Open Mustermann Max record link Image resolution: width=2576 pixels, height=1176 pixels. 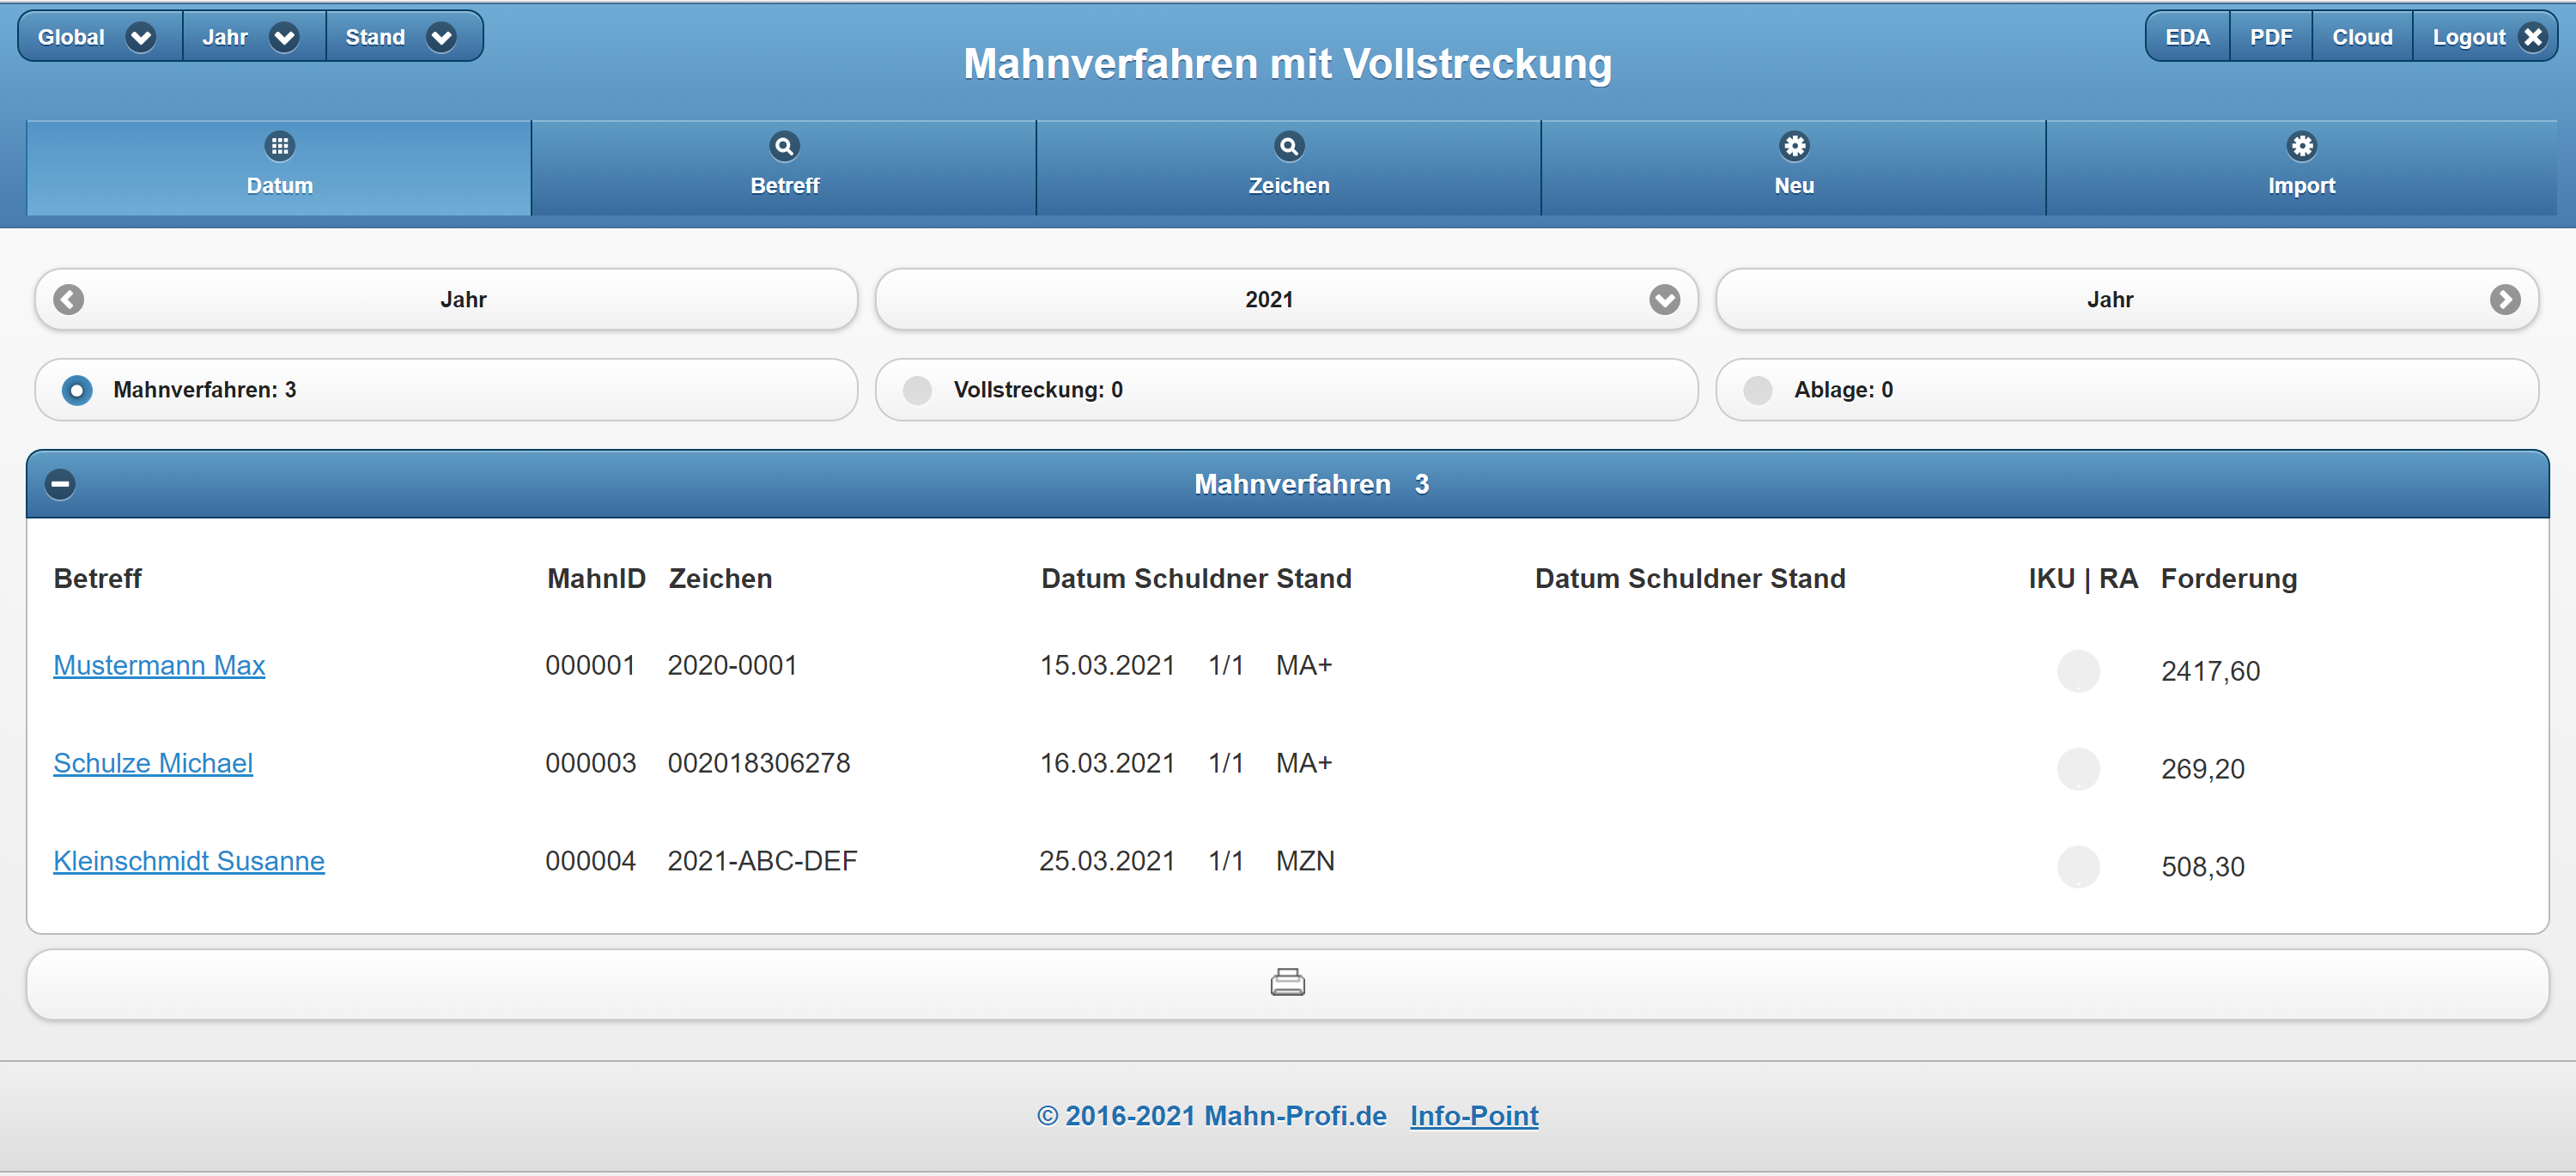(159, 665)
